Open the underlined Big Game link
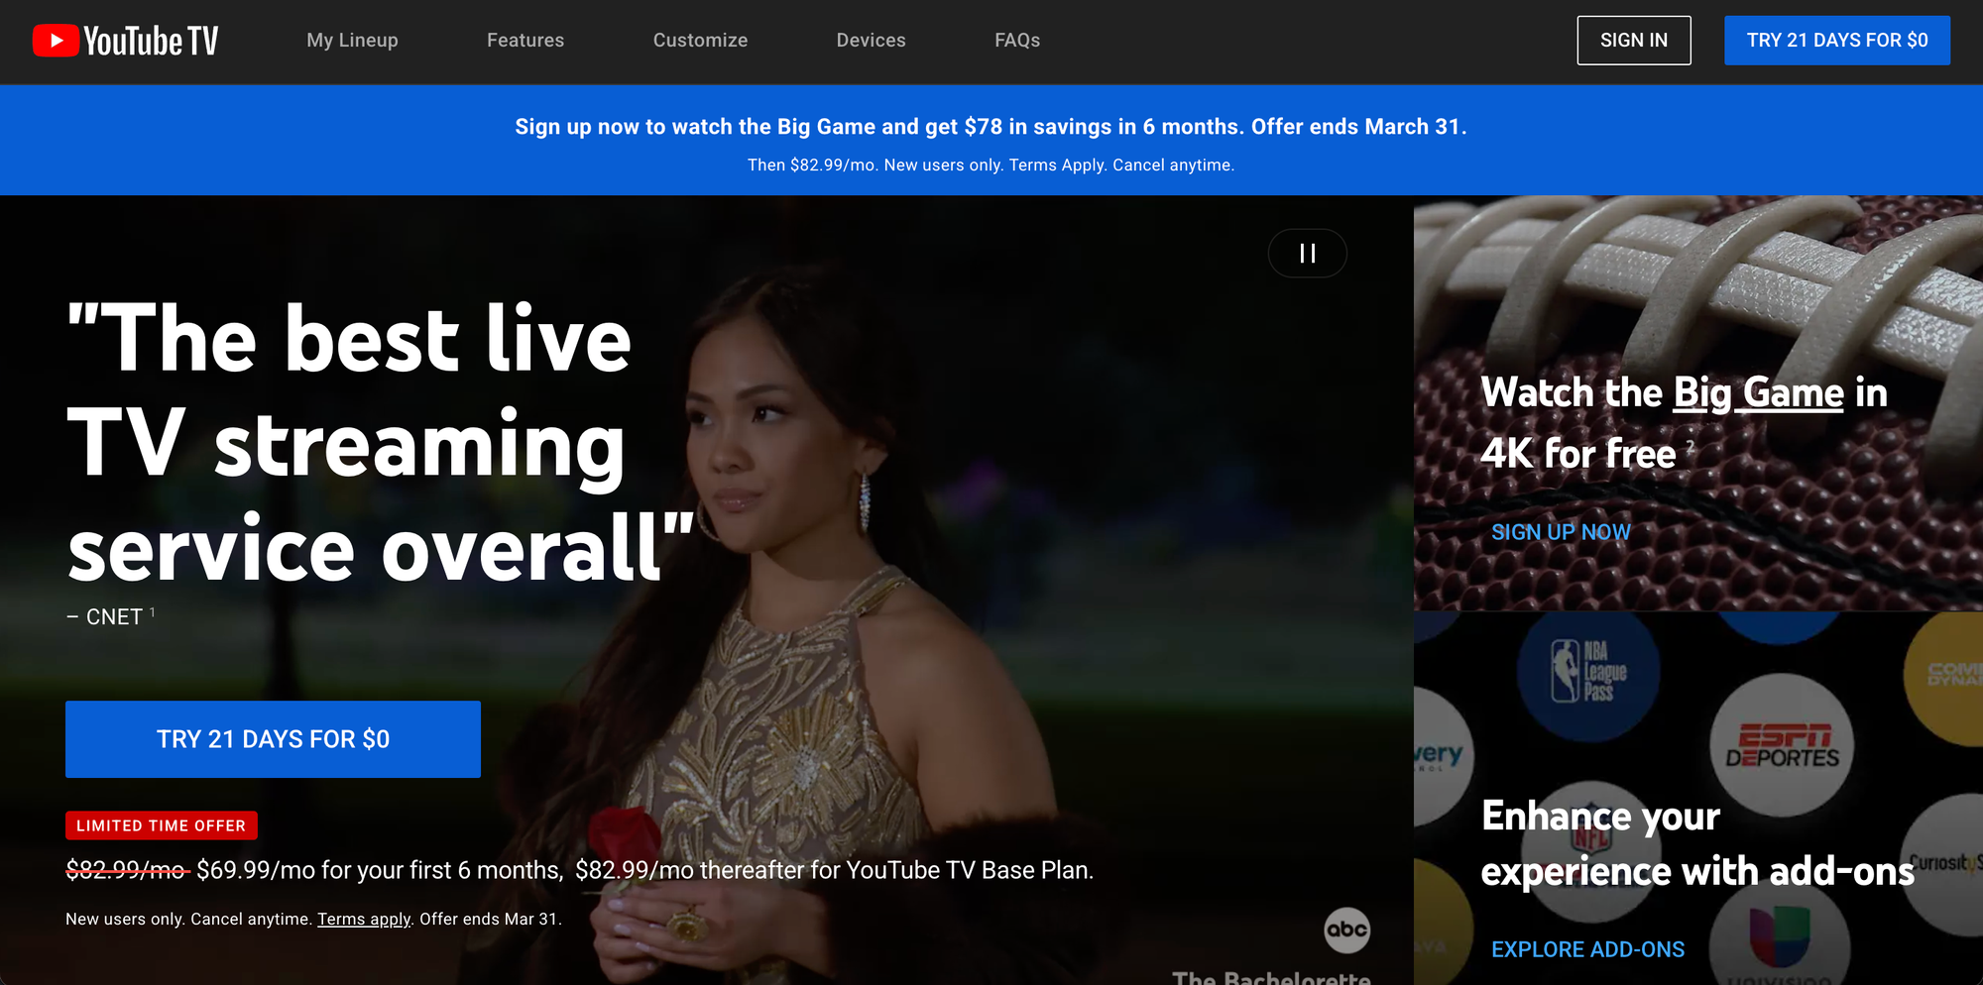 click(1759, 393)
